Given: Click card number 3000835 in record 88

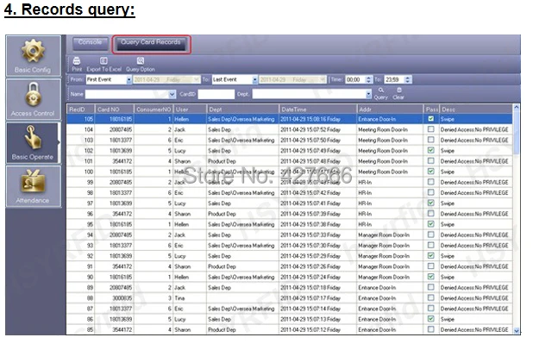Looking at the screenshot, I should point(122,298).
